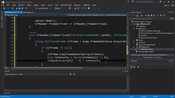Switch to MainPage.xaml editor tab
The image size is (175, 98).
(x=28, y=12)
